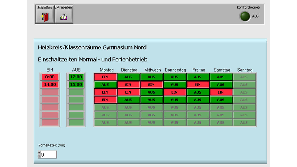
Task: Toggle Montag first row EIN switch
Action: 105,77
